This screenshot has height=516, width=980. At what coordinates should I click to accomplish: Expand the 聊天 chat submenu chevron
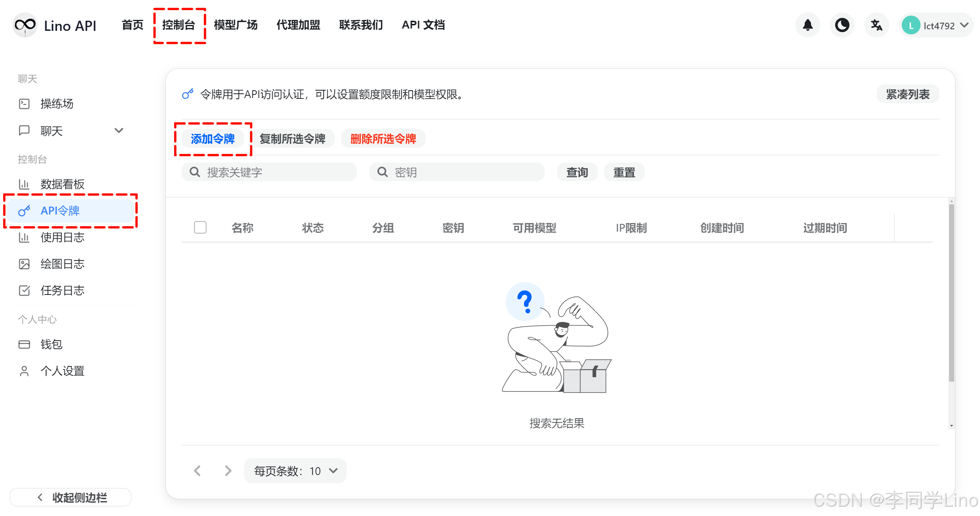119,130
